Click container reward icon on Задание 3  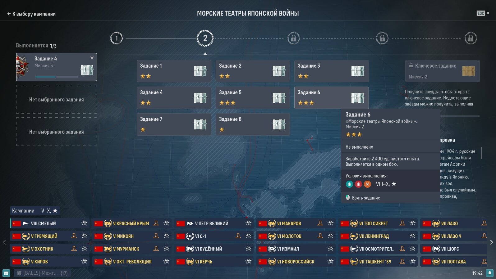(x=358, y=71)
